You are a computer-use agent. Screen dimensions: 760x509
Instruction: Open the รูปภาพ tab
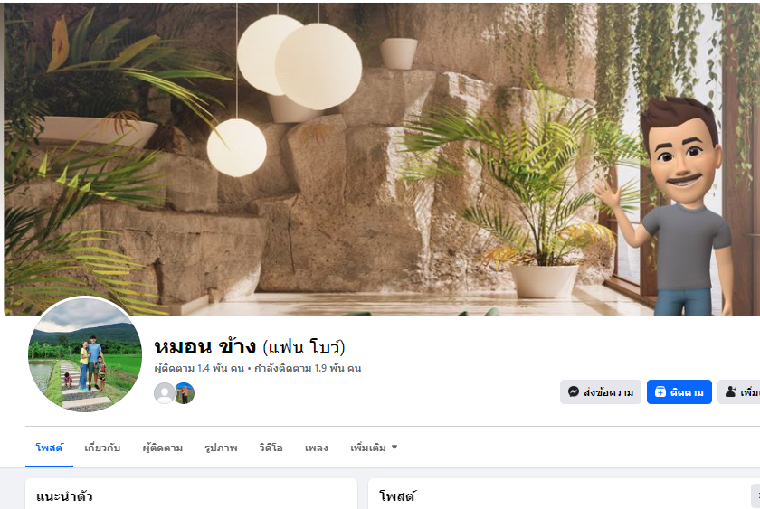(221, 448)
